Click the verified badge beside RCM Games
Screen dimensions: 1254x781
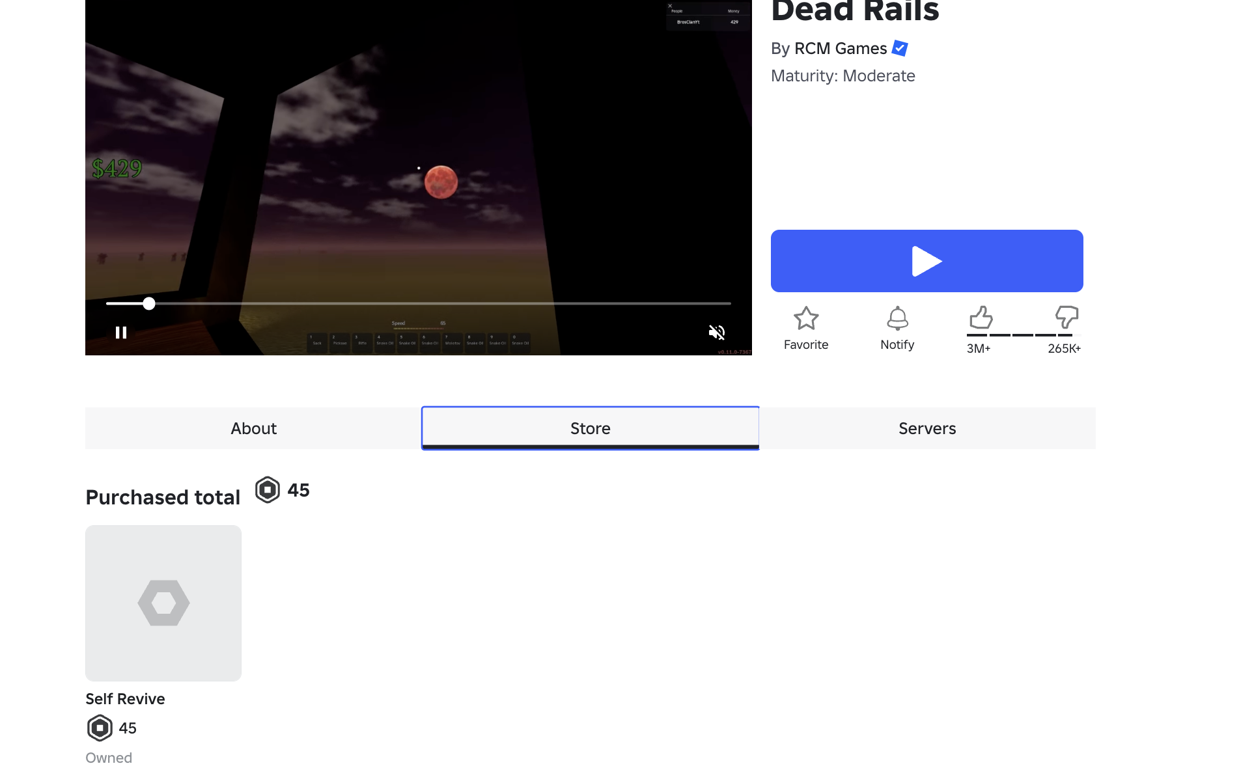tap(900, 48)
